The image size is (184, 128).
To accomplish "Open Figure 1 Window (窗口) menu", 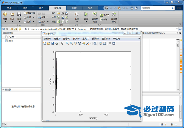I will (x=106, y=39).
